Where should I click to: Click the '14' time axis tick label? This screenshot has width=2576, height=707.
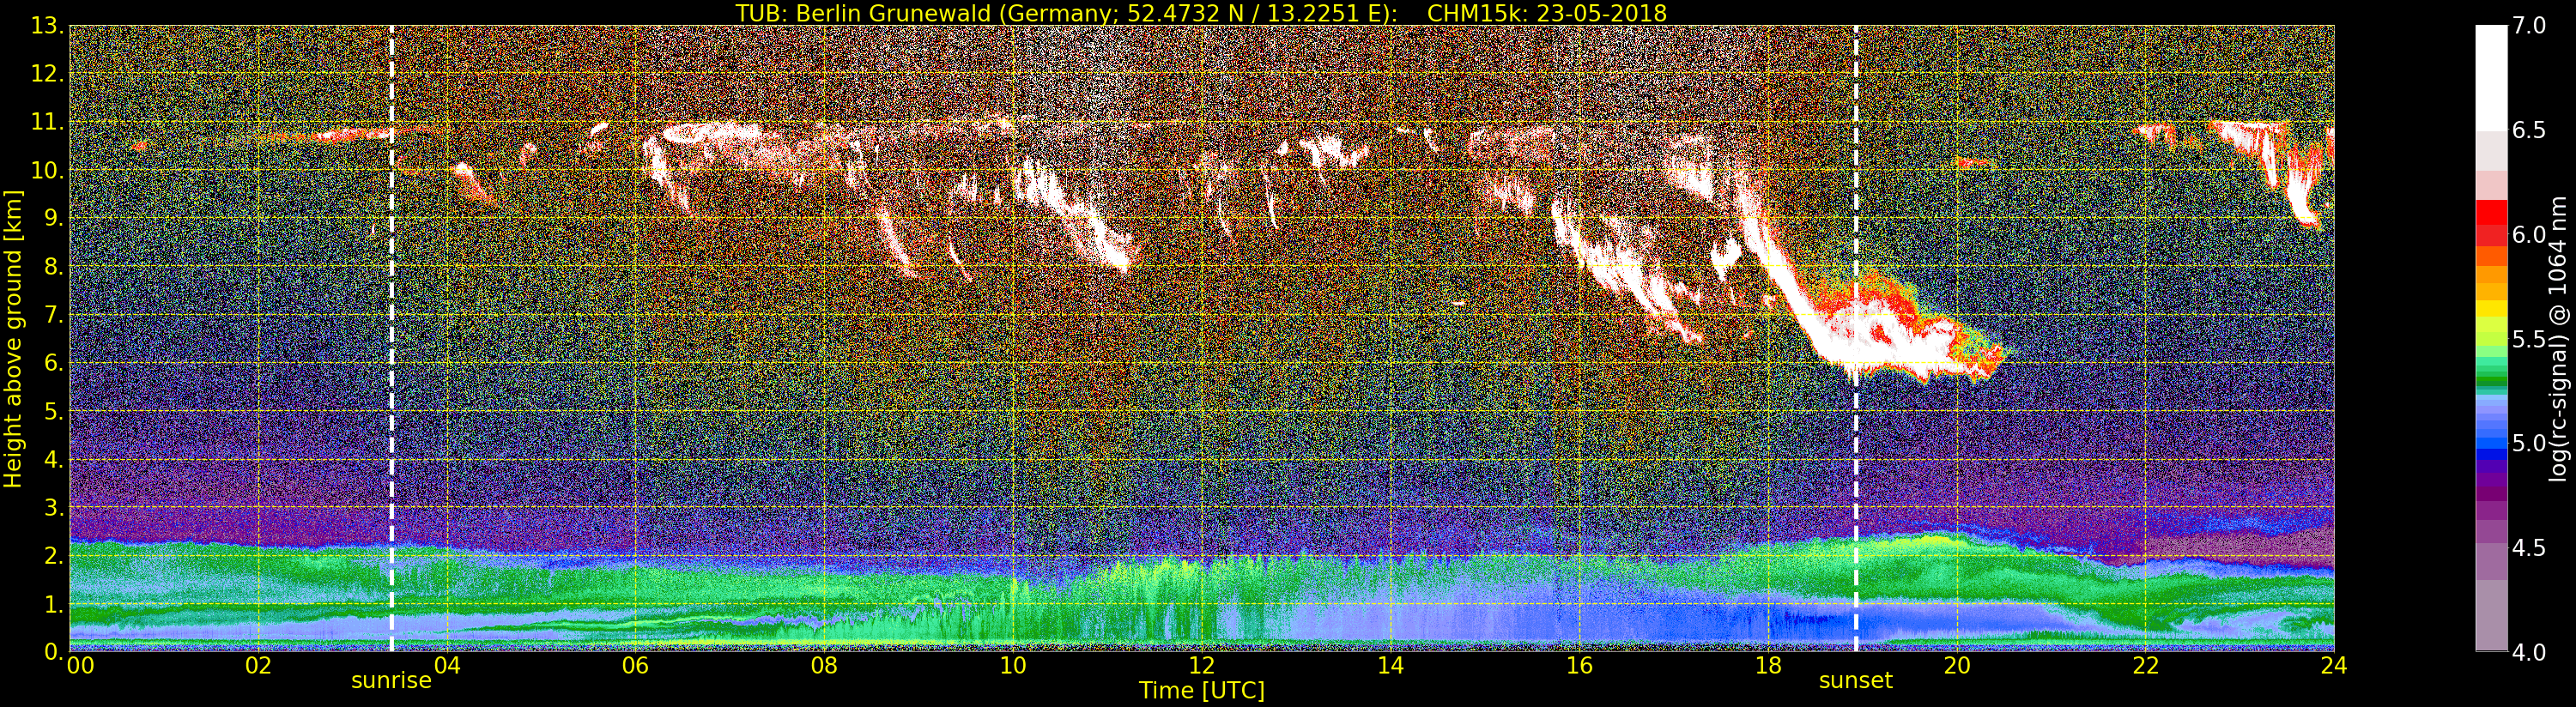(x=1390, y=666)
